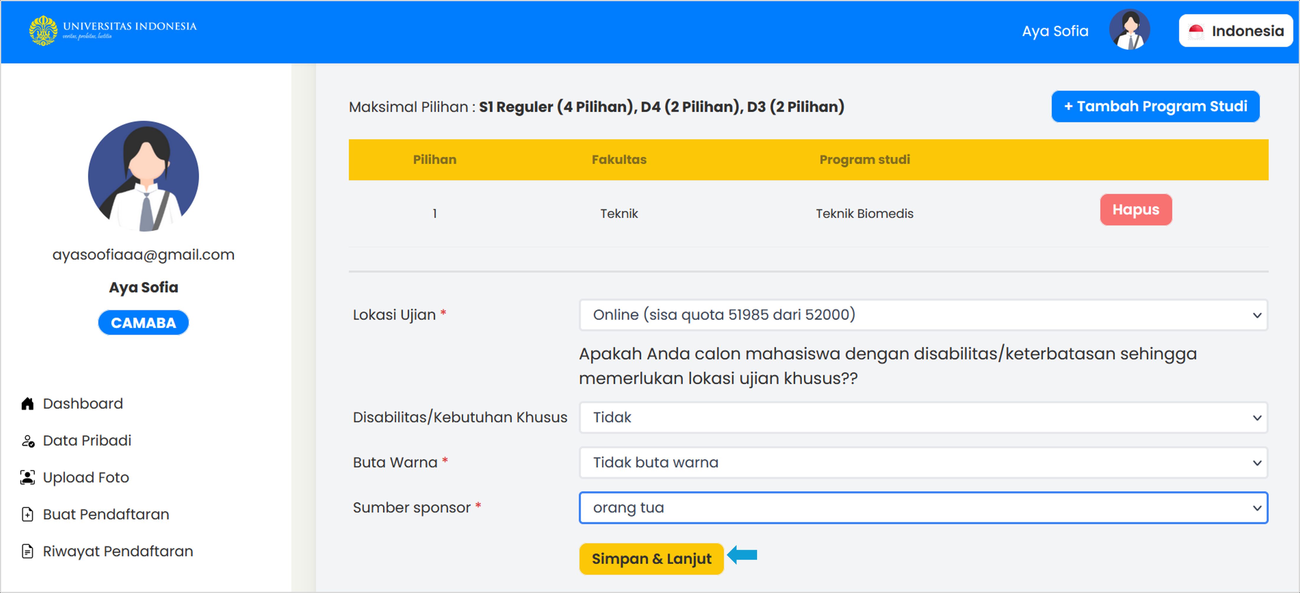The image size is (1300, 593).
Task: Click the Data Pribadi person icon
Action: click(27, 441)
